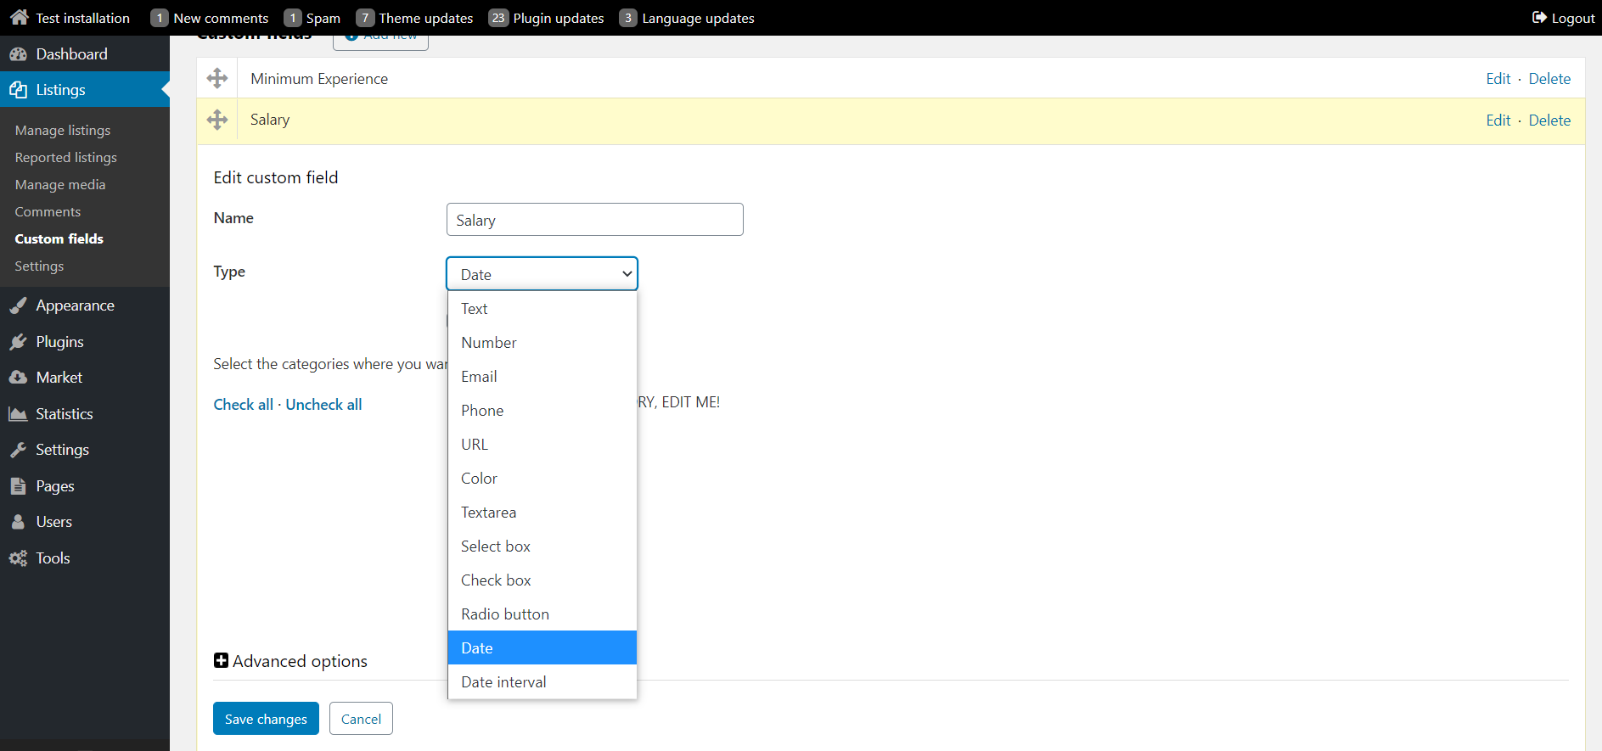Open the Type dropdown showing Date
Screen dimensions: 1602x751
pos(542,274)
